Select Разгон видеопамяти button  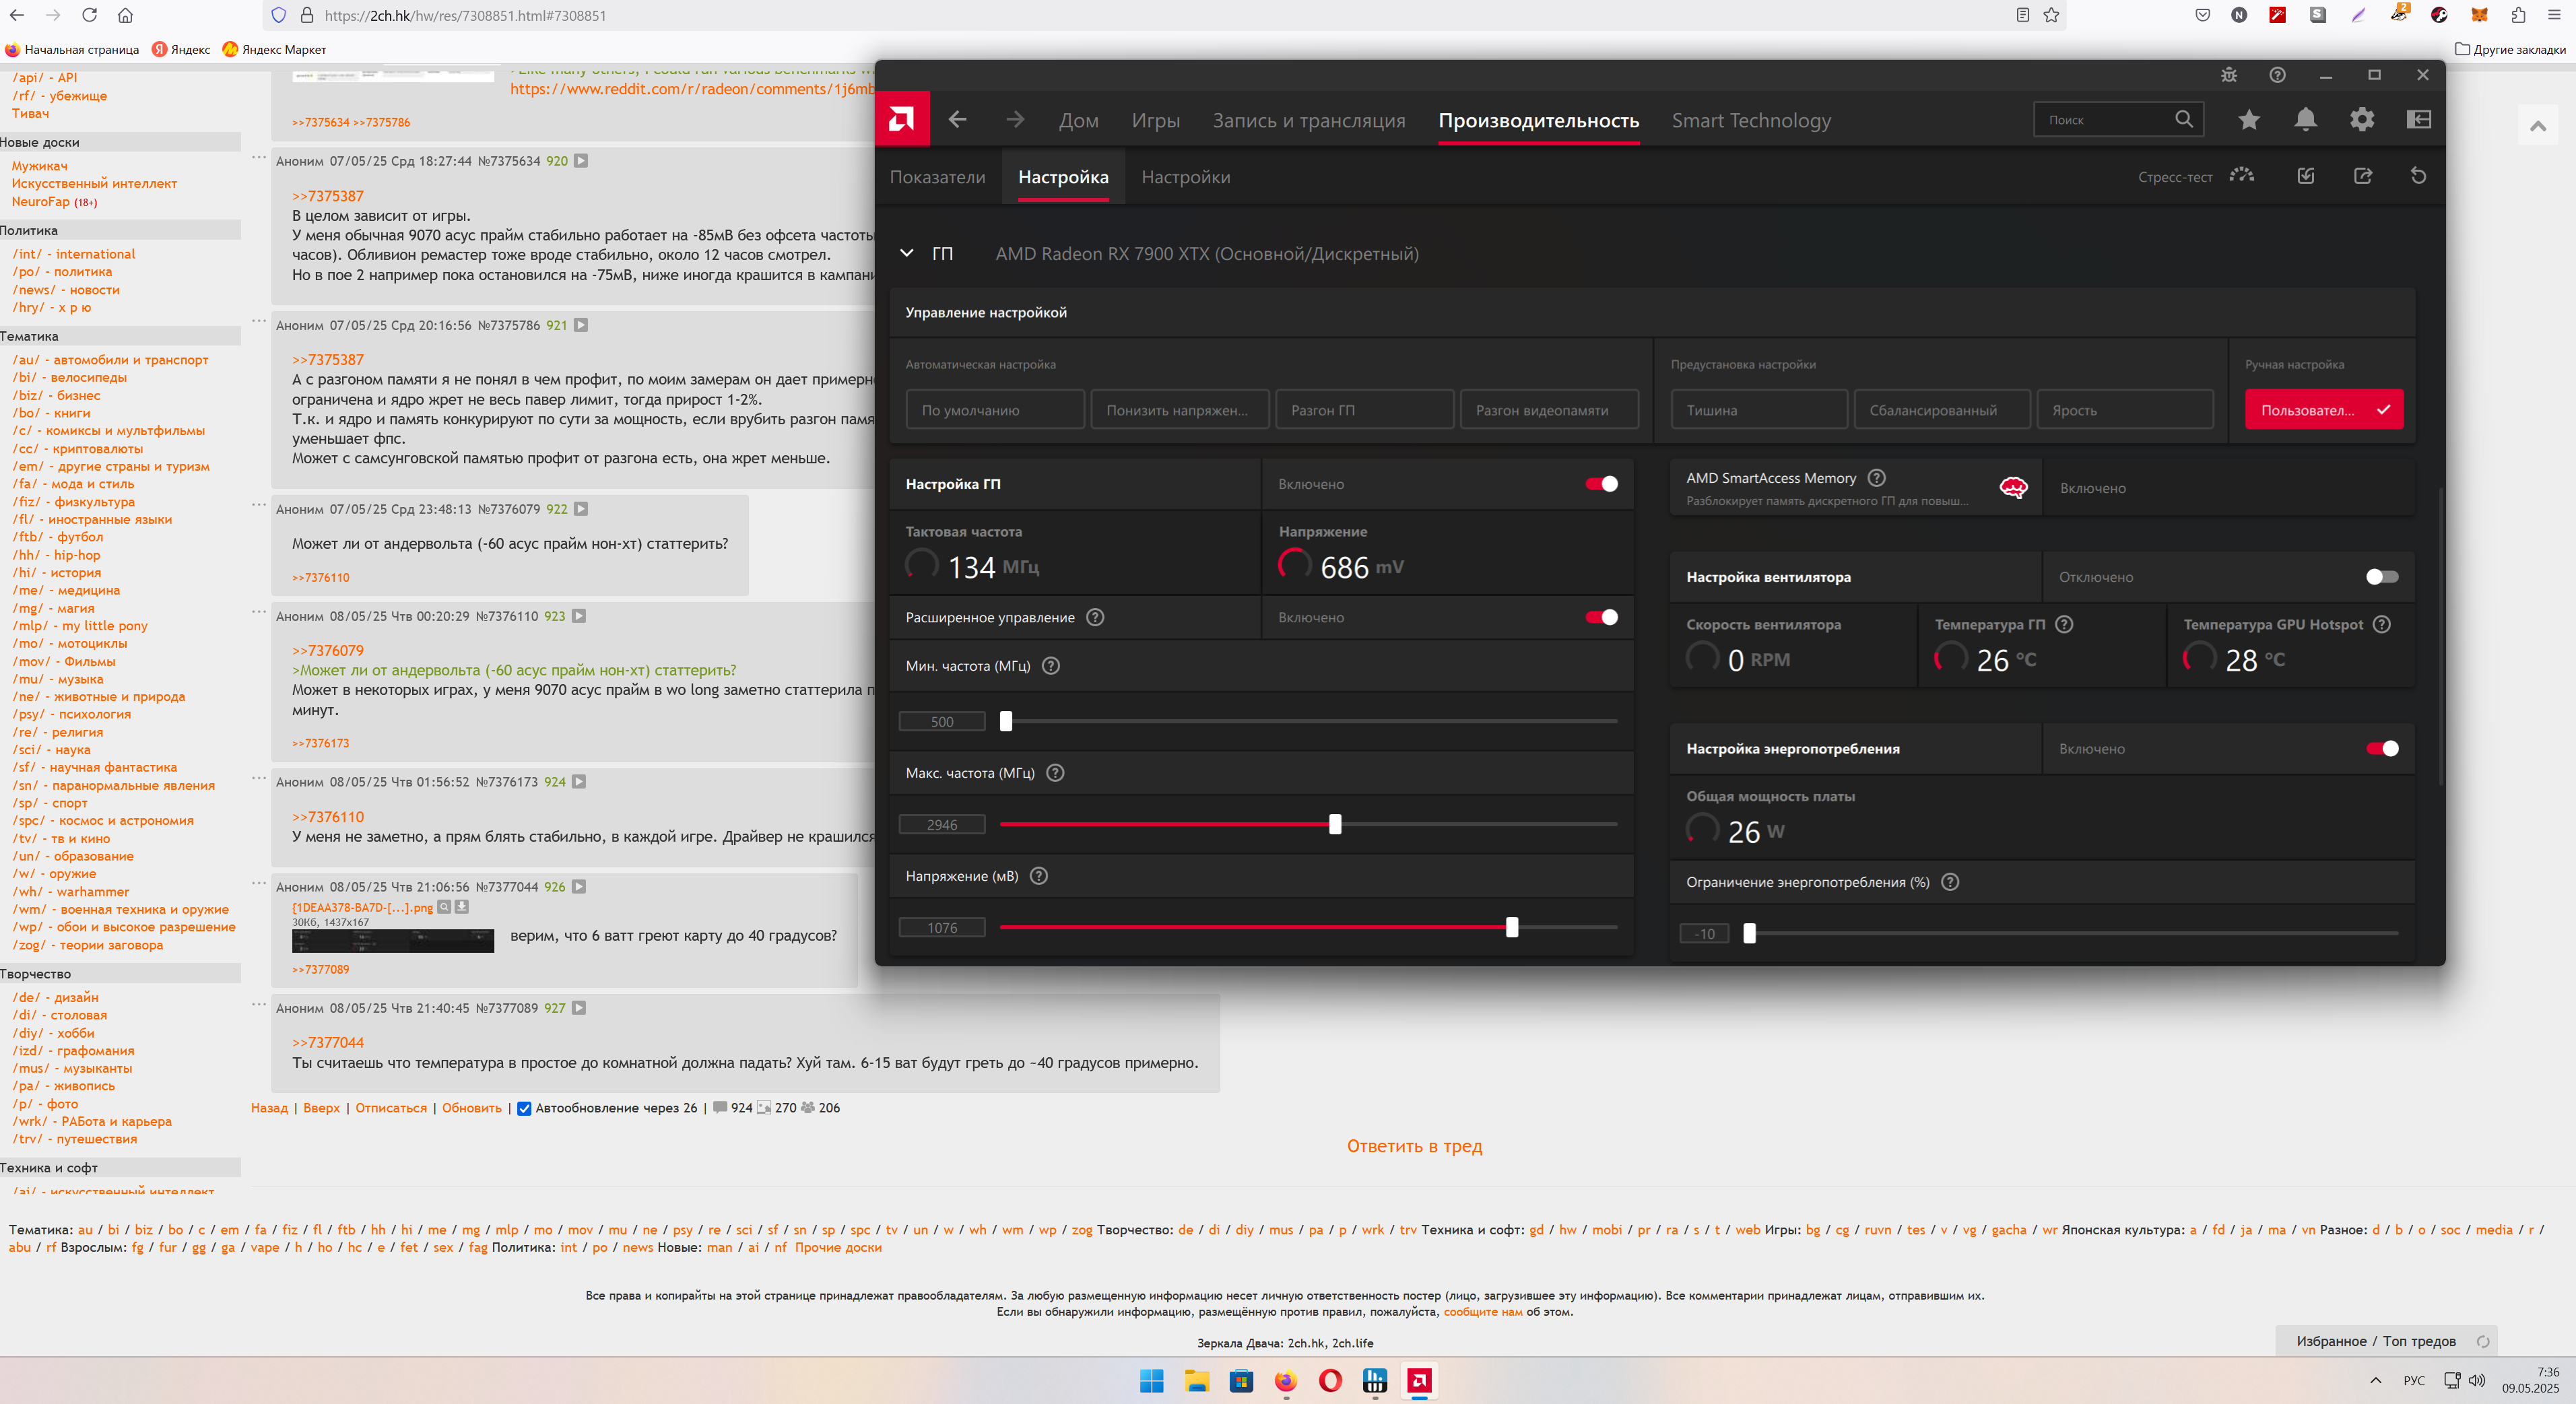point(1549,410)
